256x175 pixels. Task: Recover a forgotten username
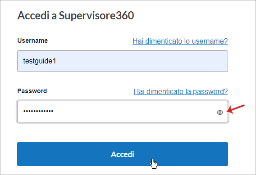pos(180,41)
